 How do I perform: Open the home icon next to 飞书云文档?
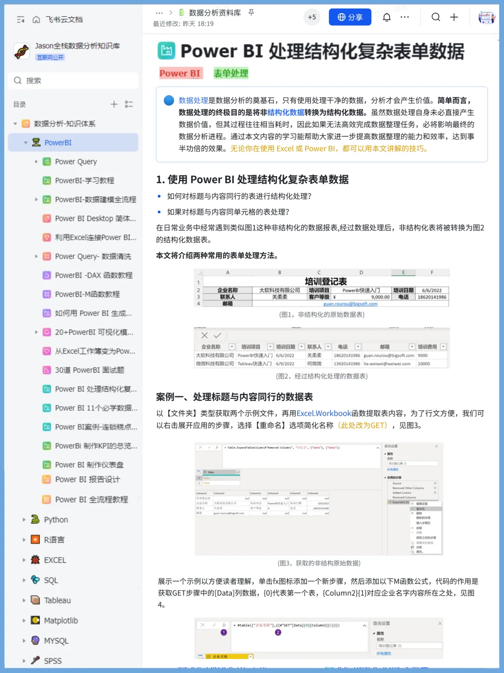click(x=36, y=20)
